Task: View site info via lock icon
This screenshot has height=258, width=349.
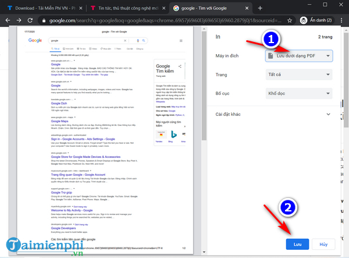Action: pos(44,20)
